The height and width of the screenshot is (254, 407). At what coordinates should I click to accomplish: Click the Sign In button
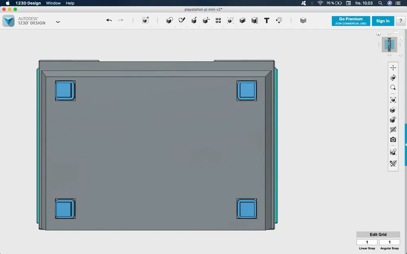click(x=383, y=21)
